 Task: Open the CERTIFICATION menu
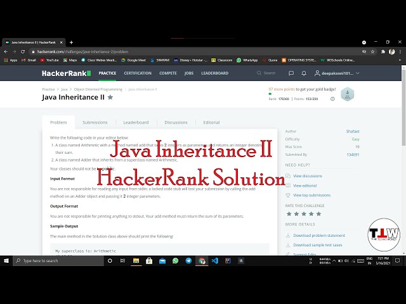coord(138,73)
